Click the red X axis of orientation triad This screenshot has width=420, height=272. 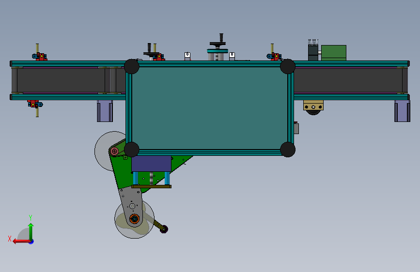coord(21,241)
